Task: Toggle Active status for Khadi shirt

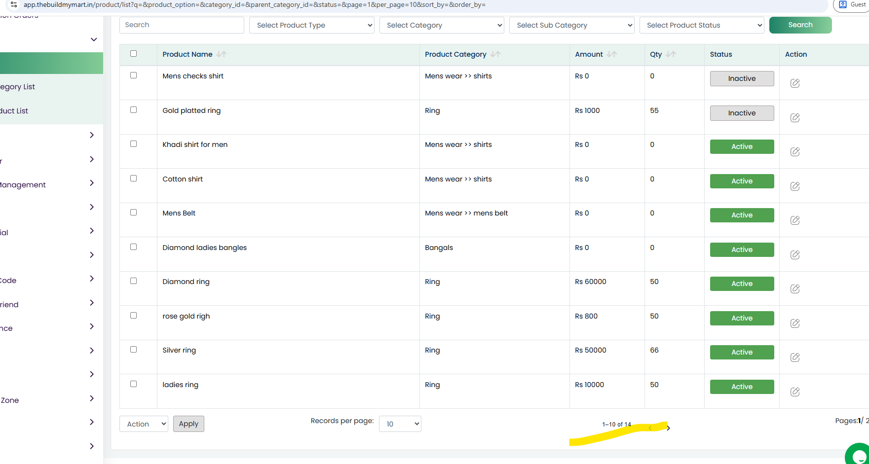Action: 742,147
